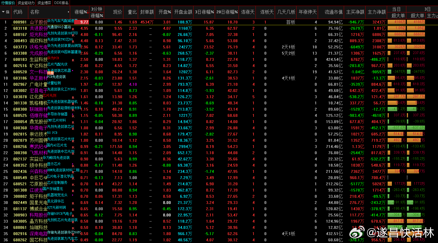The image size is (438, 243).
Task: Click the 5天2板 cell for 元成股份
Action: [288, 53]
